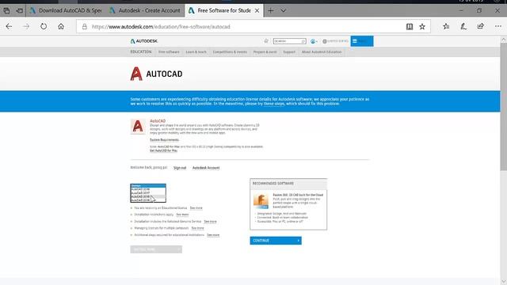
Task: Open Free software nav item
Action: [169, 51]
